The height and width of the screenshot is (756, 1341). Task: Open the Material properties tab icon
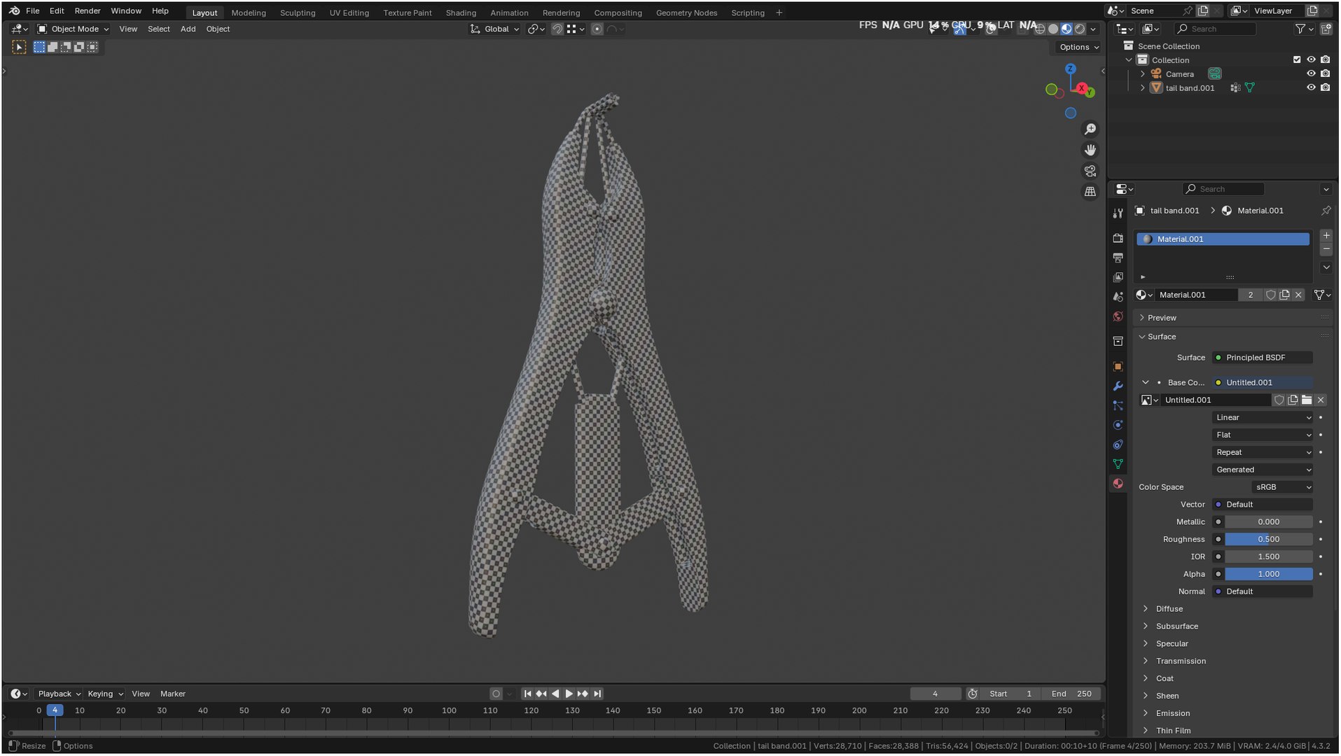pos(1118,484)
